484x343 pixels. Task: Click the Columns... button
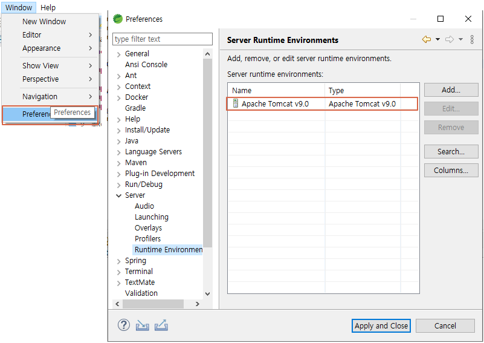click(451, 170)
